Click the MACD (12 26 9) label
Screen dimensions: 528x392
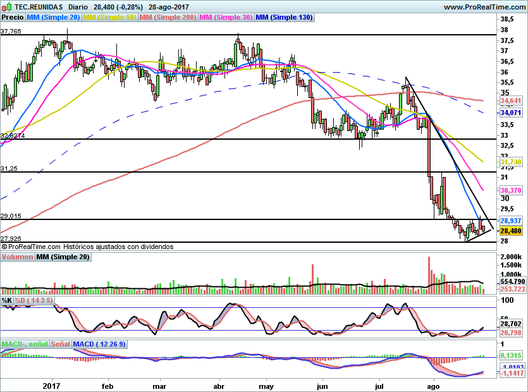(x=100, y=344)
